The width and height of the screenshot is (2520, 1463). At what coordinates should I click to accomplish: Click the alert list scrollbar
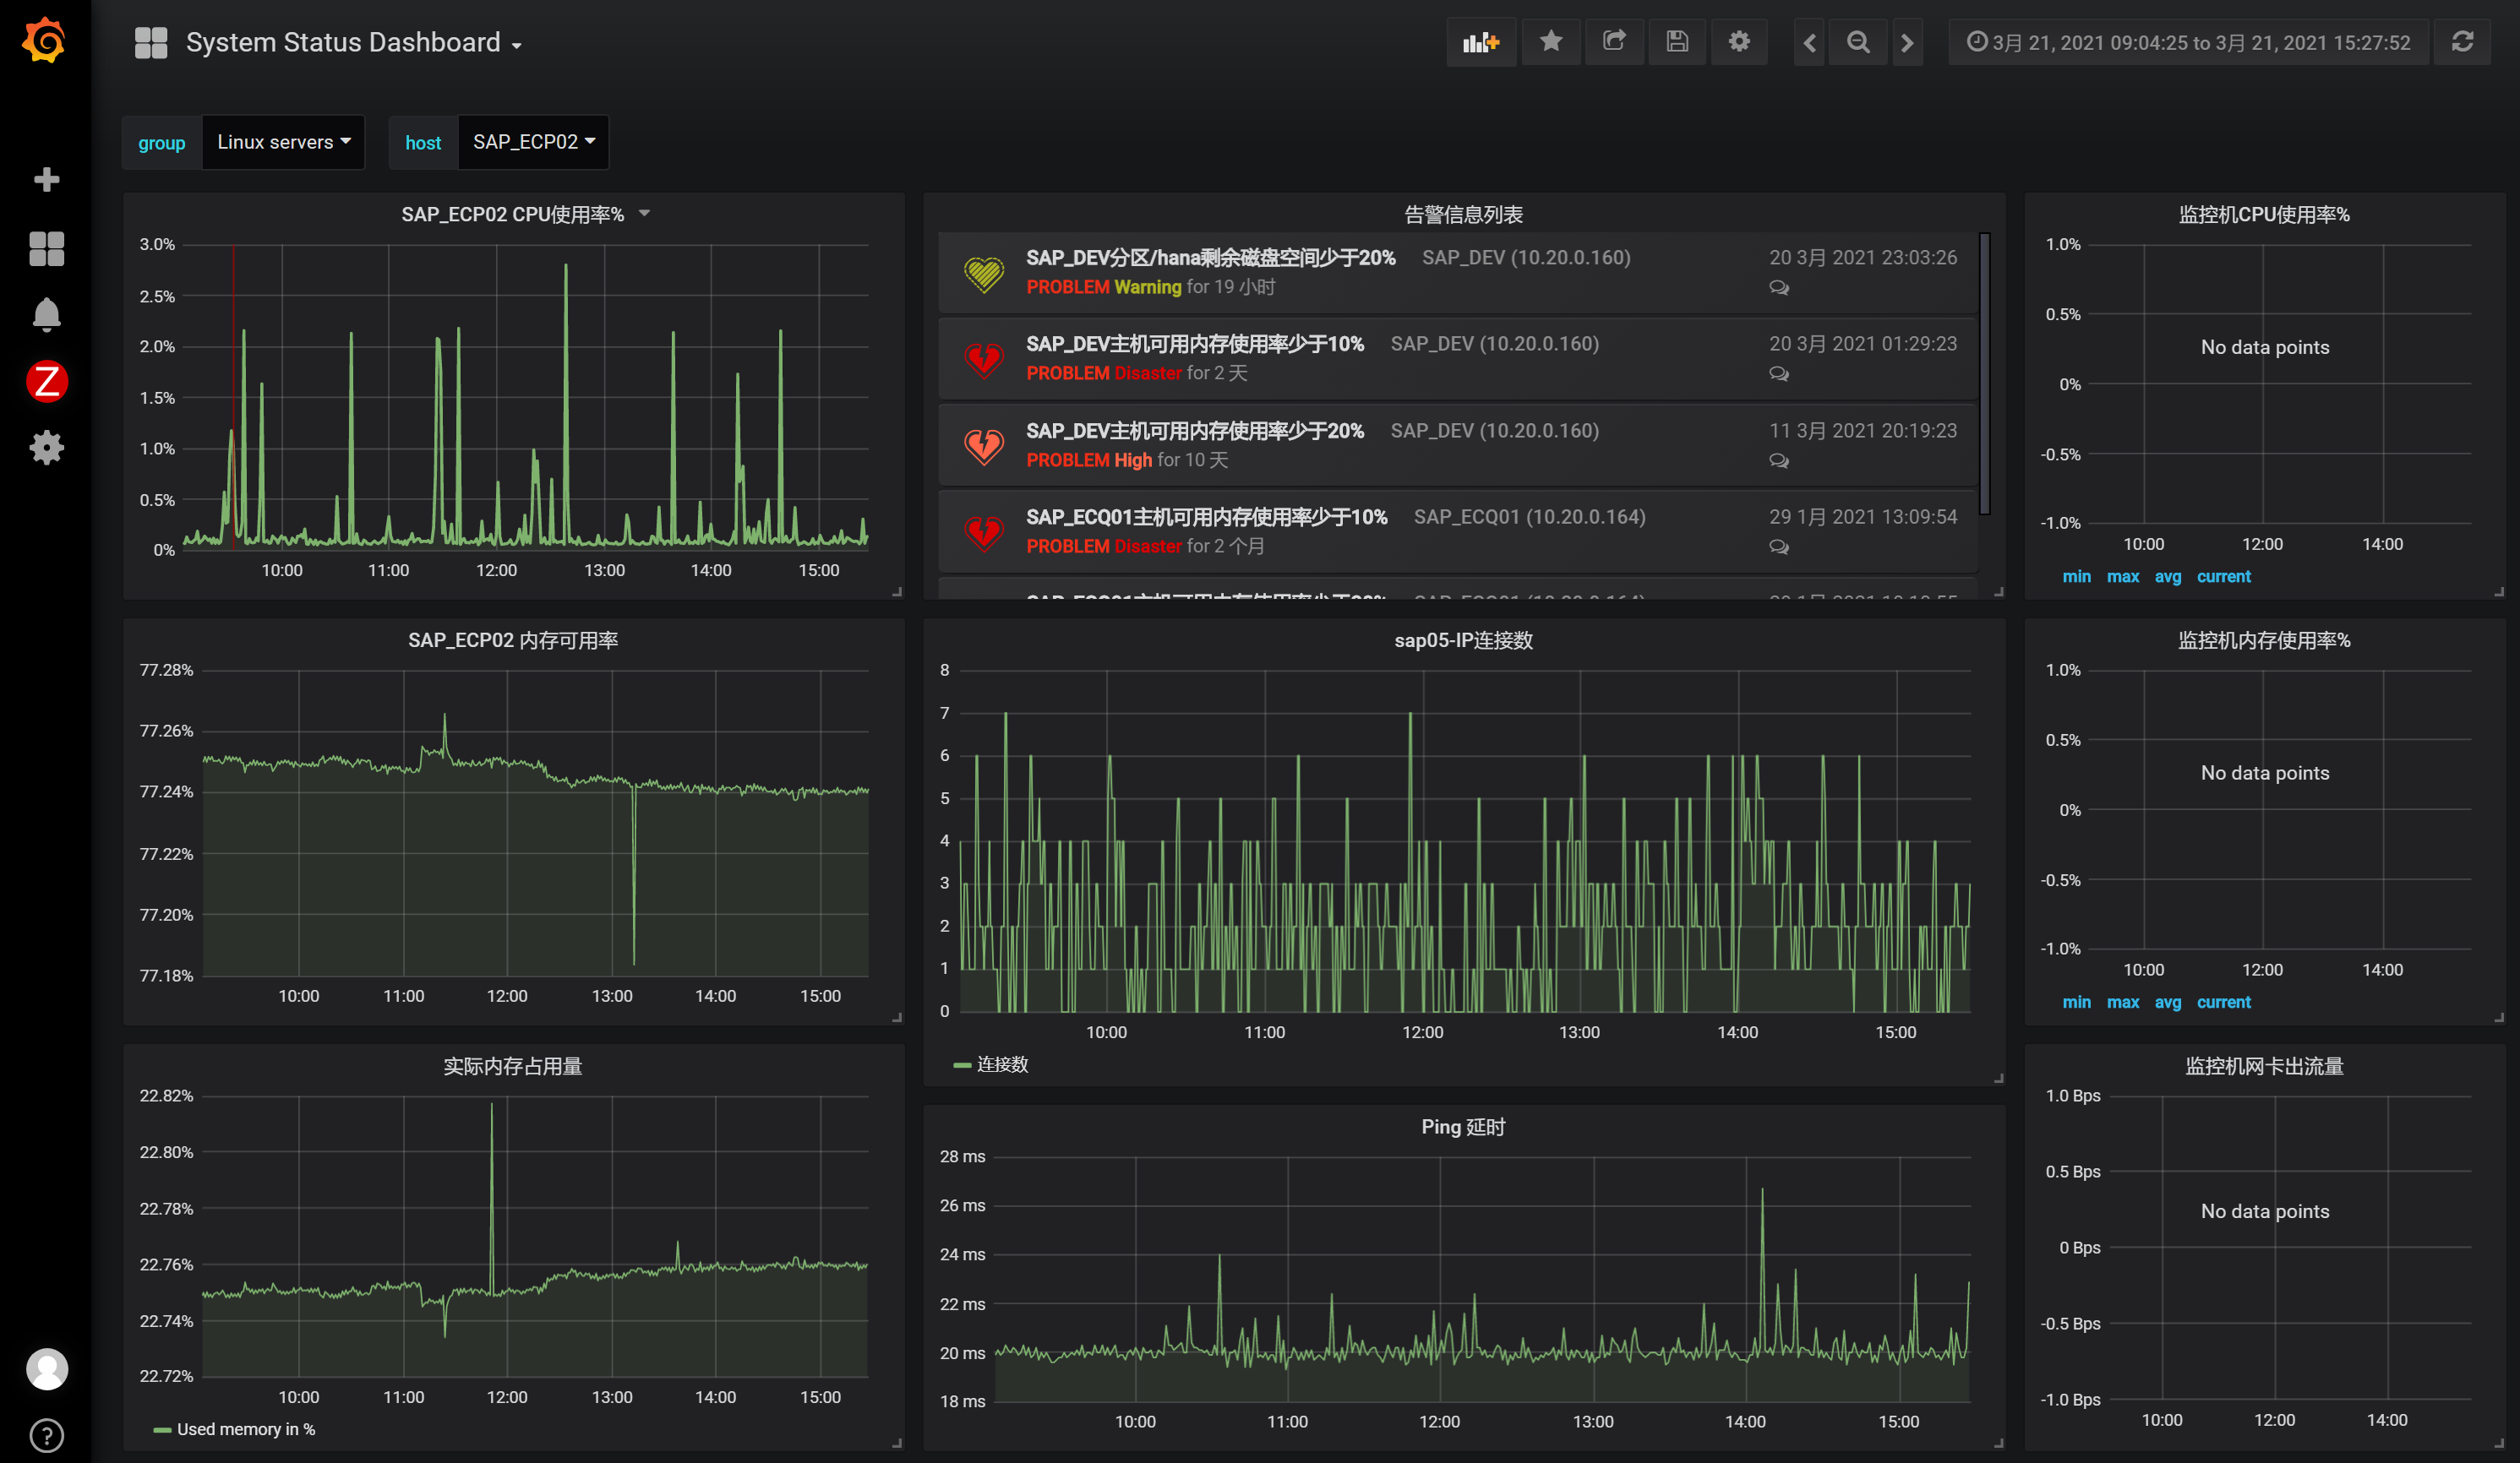tap(1984, 375)
